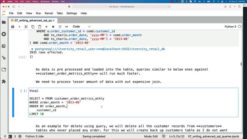The image size is (247, 139).
Task: Click the notebook vertical scrollbar thumb
Action: [241, 64]
